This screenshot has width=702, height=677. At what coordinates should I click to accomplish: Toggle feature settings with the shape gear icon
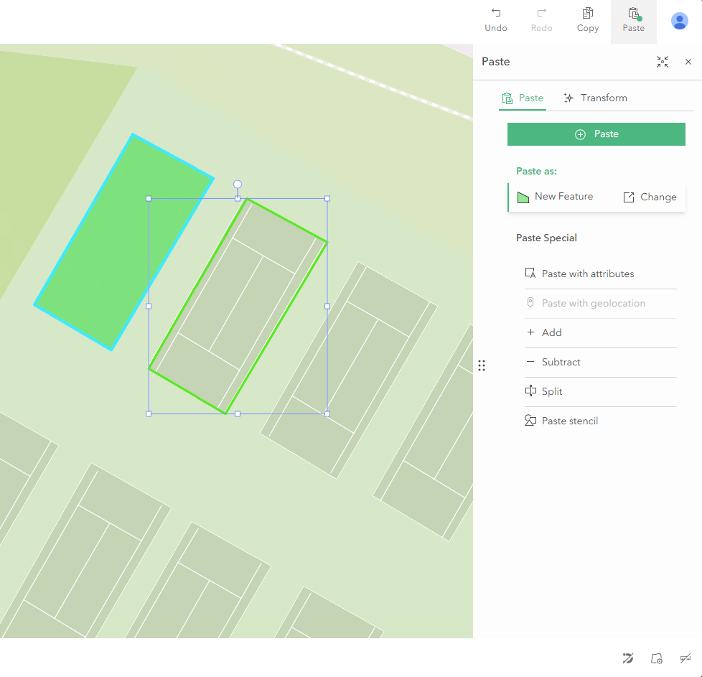point(657,658)
